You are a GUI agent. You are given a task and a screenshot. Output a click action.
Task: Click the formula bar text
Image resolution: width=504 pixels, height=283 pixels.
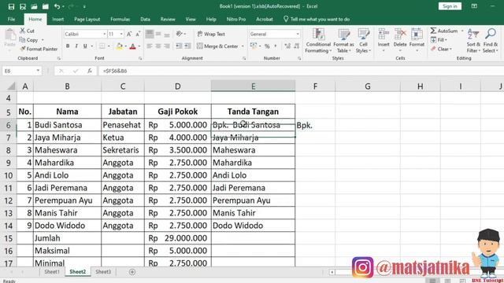[115, 71]
